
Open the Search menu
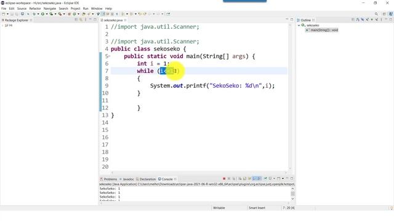coord(63,9)
